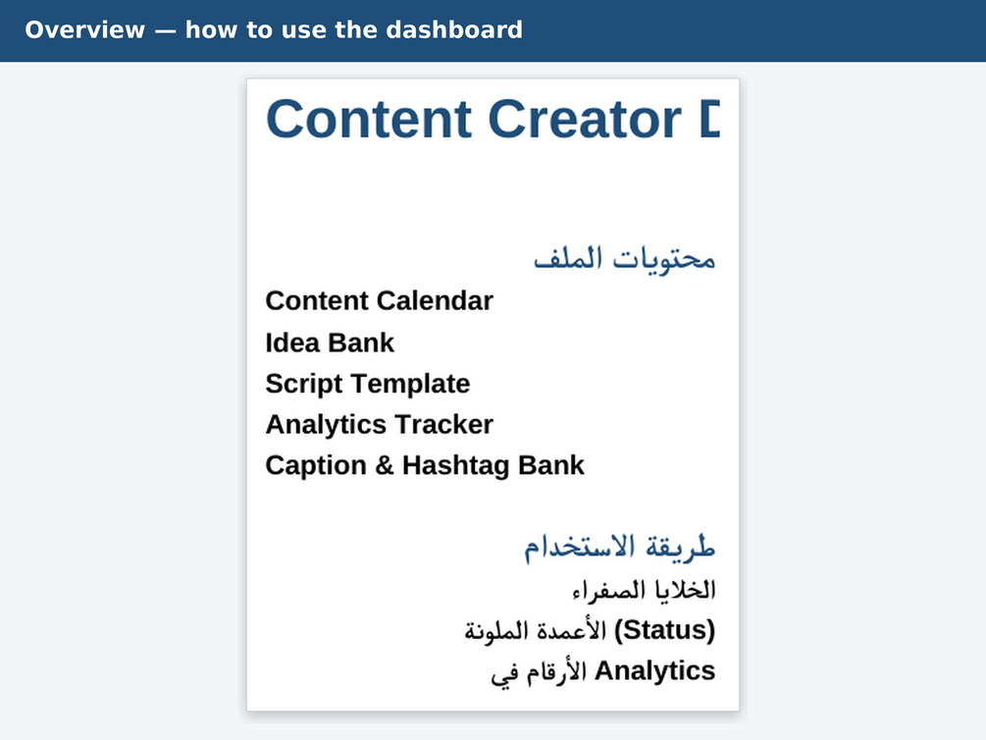The image size is (986, 740).
Task: Click the cut-off letter ending the document title
Action: pos(710,119)
